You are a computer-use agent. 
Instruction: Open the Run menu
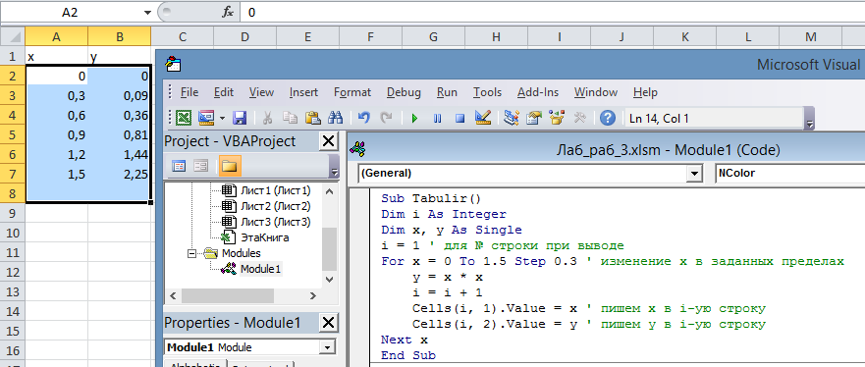coord(447,92)
